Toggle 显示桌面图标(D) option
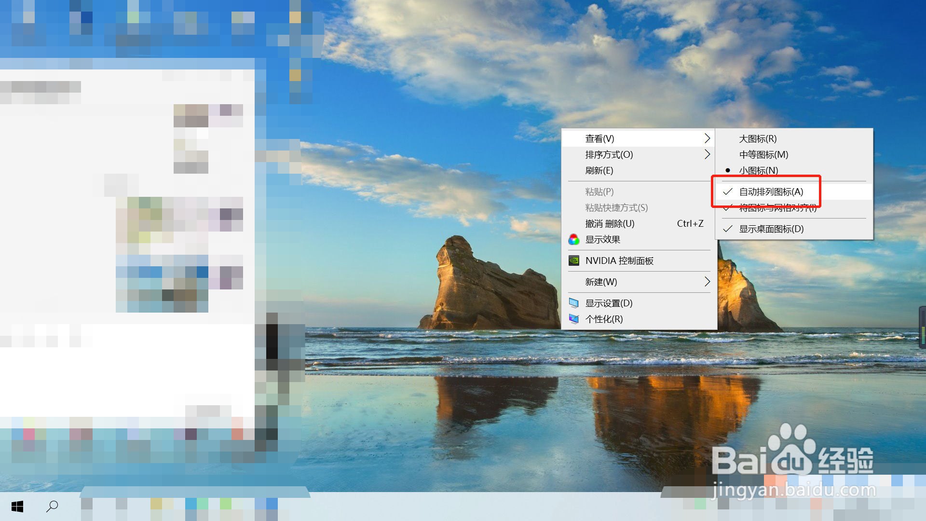 click(x=771, y=229)
